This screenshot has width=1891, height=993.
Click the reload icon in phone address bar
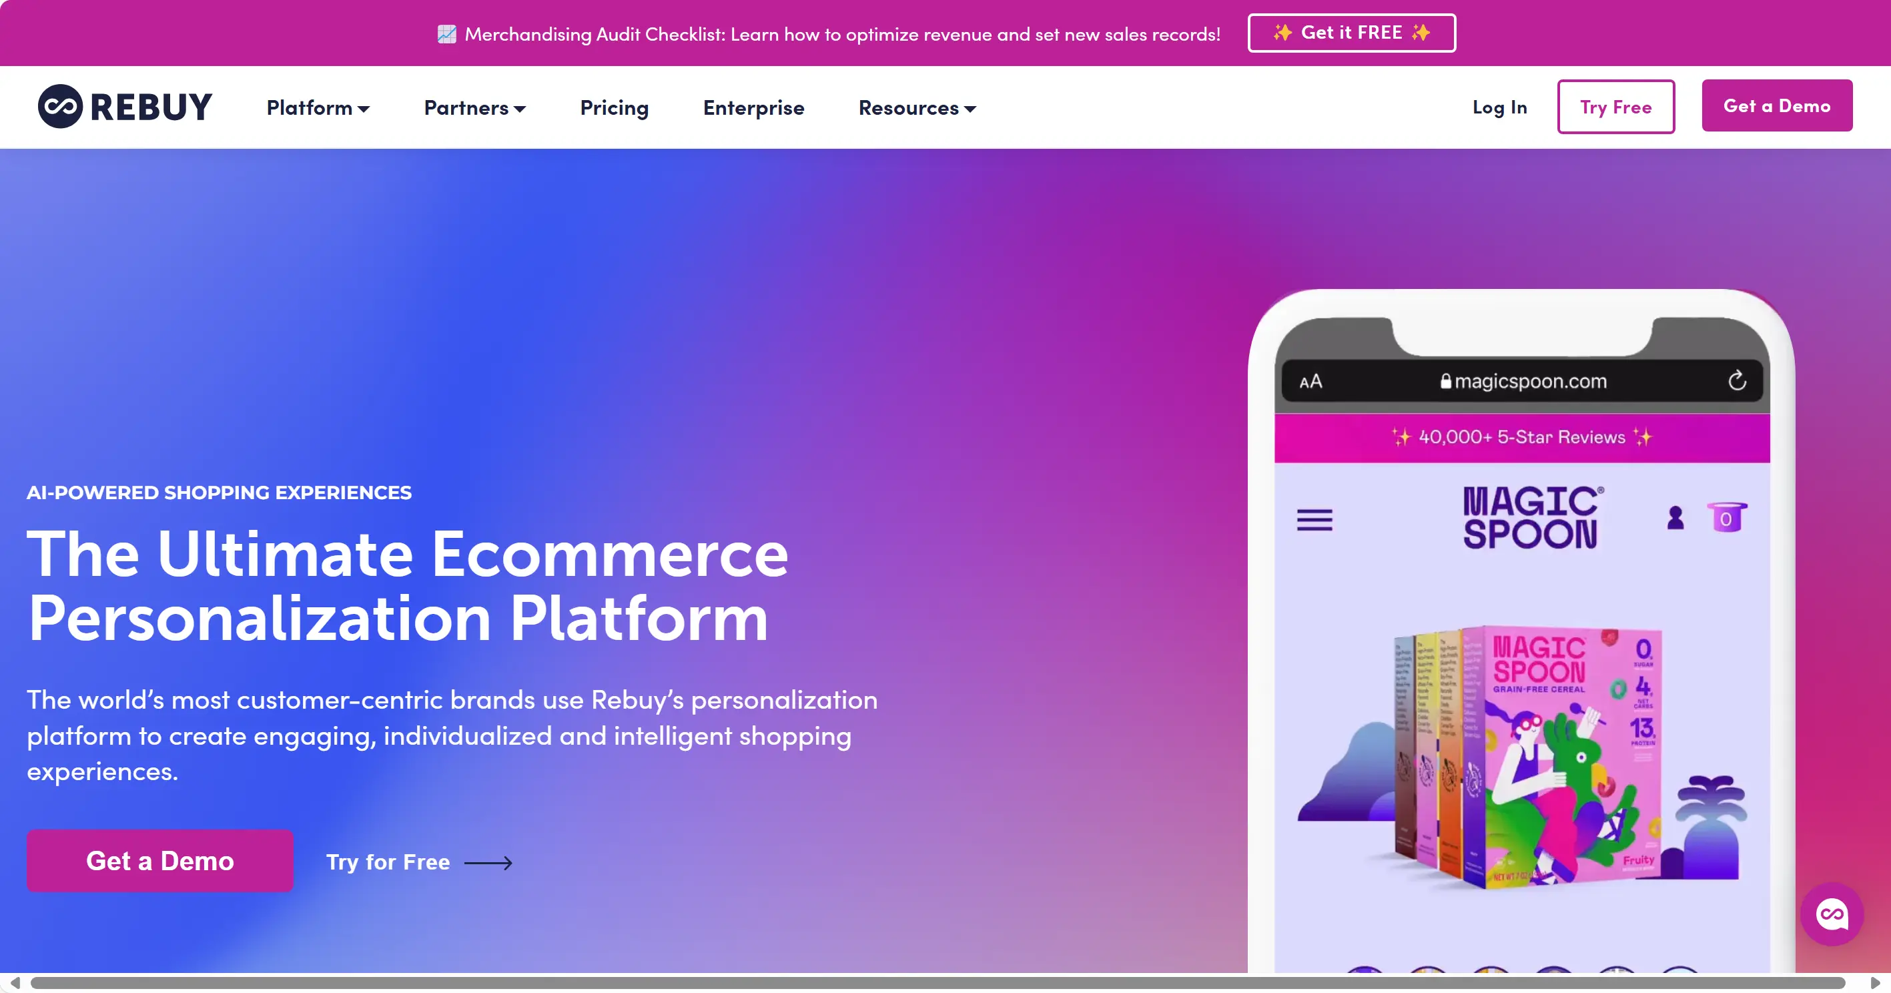coord(1737,380)
